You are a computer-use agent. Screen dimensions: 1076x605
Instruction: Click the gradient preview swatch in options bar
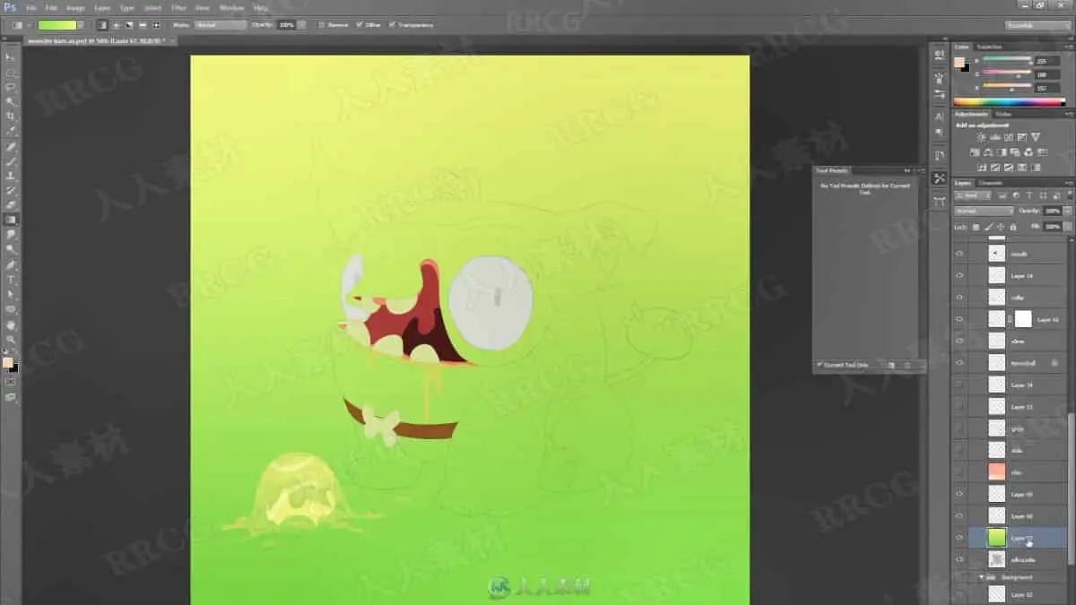click(56, 25)
